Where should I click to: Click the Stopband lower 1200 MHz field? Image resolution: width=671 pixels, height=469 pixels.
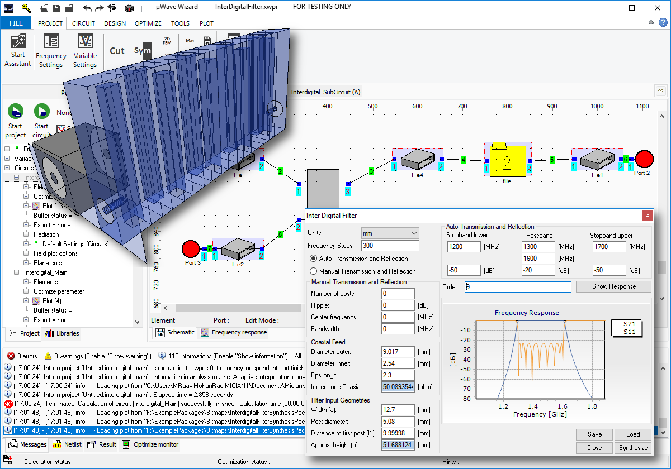tap(464, 246)
